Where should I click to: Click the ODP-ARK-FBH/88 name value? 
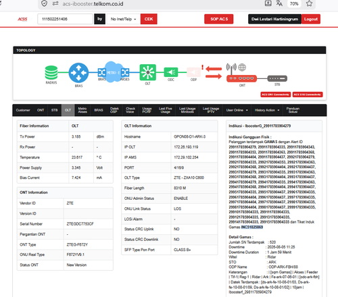[283, 267]
